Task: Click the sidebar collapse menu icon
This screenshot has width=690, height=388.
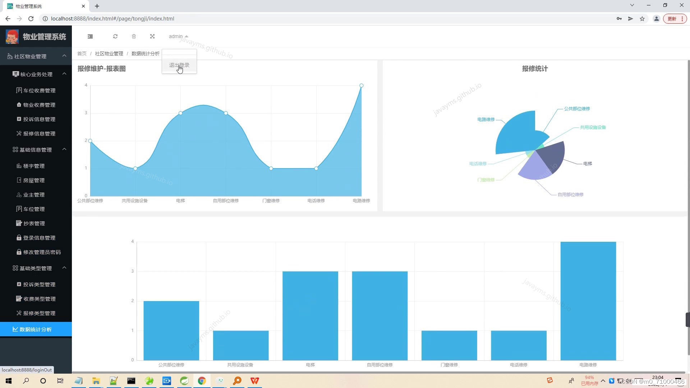Action: 90,36
